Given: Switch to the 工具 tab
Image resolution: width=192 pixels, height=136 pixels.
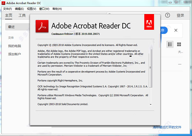Looking at the screenshot, I should pyautogui.click(x=22, y=15).
